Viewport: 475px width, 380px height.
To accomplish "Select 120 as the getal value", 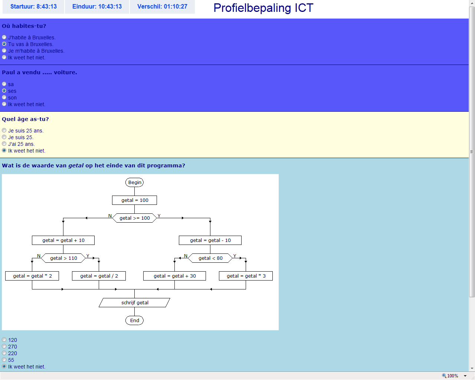I will click(x=4, y=340).
